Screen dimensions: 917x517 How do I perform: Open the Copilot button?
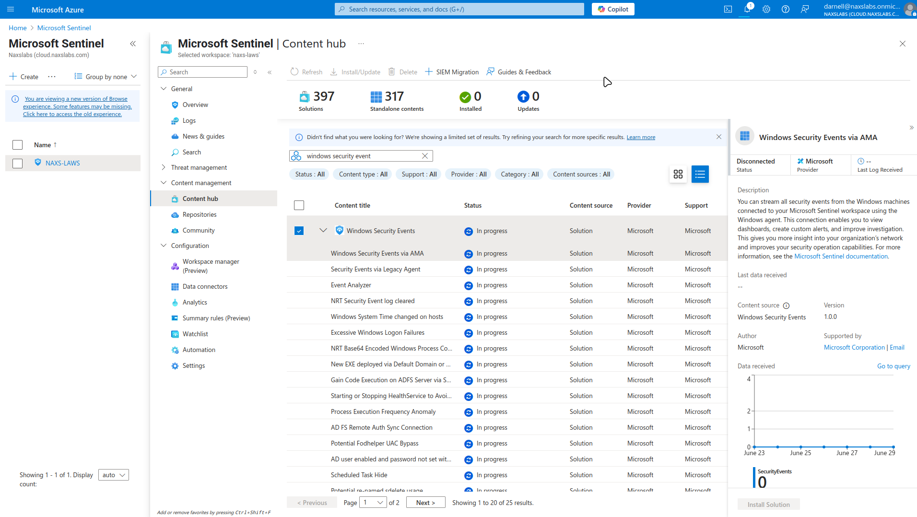tap(613, 9)
